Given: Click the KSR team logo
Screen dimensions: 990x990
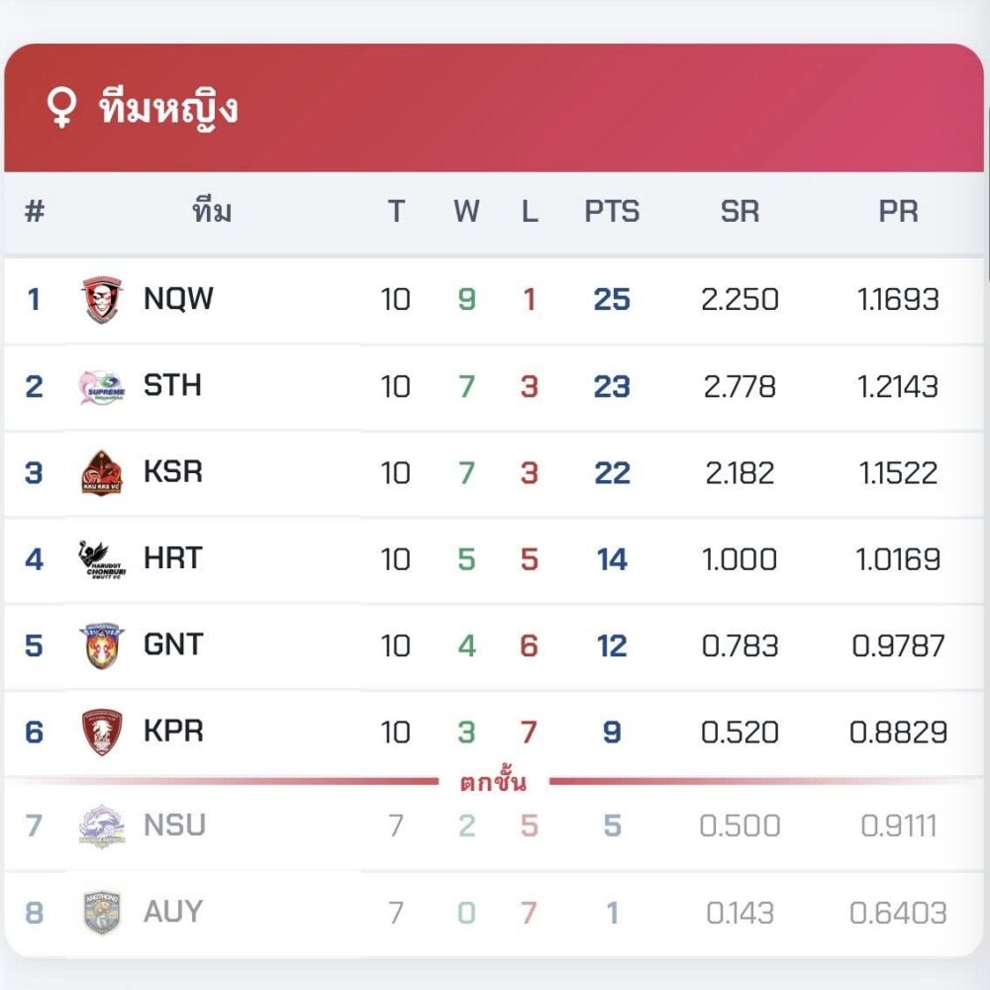Looking at the screenshot, I should [x=102, y=472].
